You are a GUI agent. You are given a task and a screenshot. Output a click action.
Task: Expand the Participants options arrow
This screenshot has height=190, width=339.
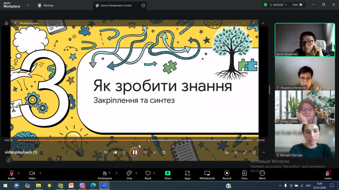click(x=117, y=173)
